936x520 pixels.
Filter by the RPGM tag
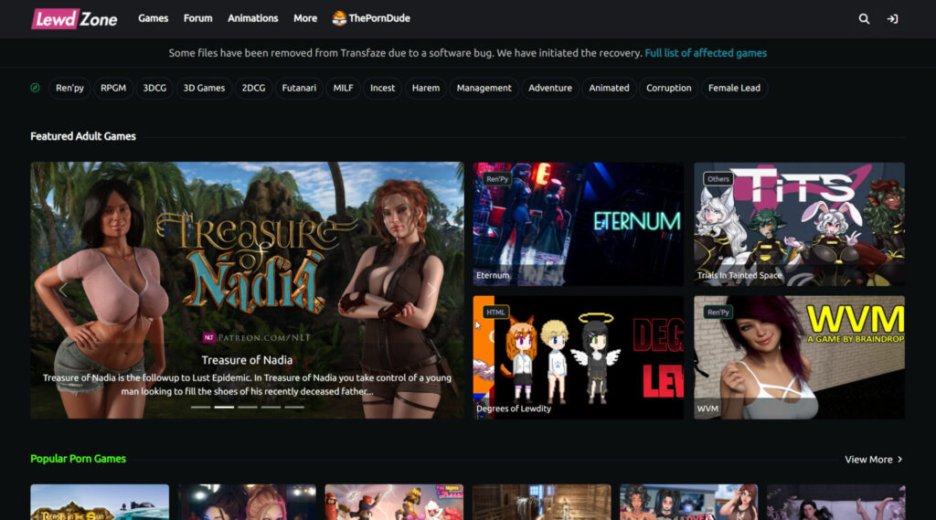[x=113, y=88]
